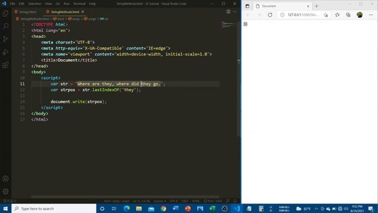Screen dimensions: 378x213
Task: Open the editor More Actions ellipsis
Action: [x=235, y=12]
